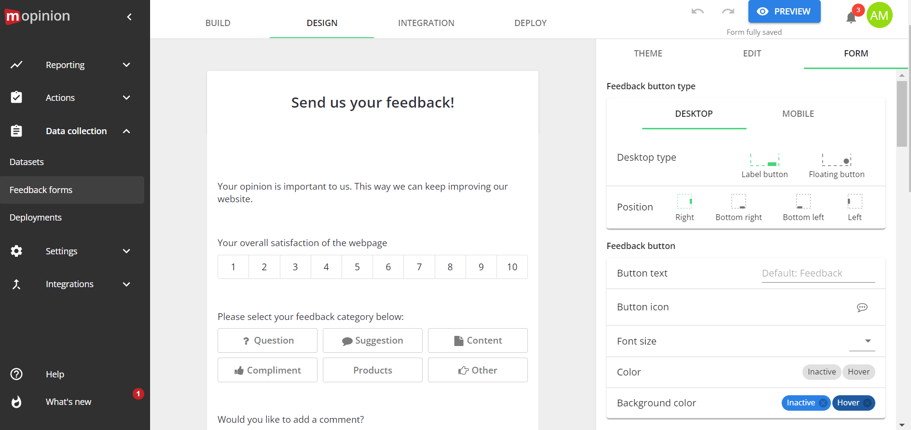
Task: Click the Actions checklist icon in sidebar
Action: point(16,97)
